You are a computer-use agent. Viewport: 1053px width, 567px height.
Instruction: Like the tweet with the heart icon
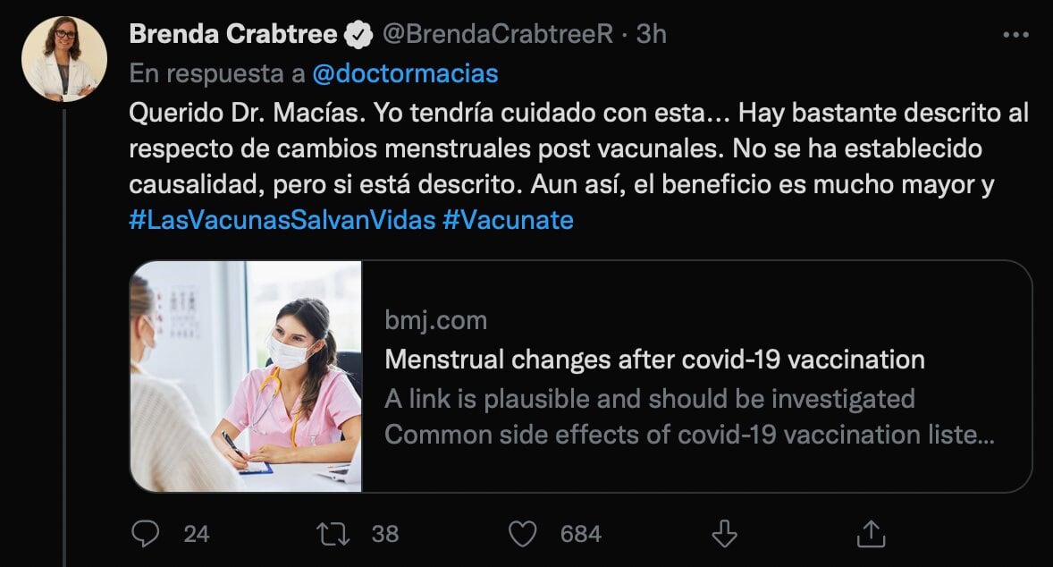(x=521, y=534)
